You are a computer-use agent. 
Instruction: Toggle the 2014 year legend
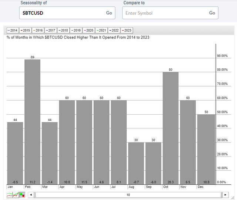click(x=13, y=30)
